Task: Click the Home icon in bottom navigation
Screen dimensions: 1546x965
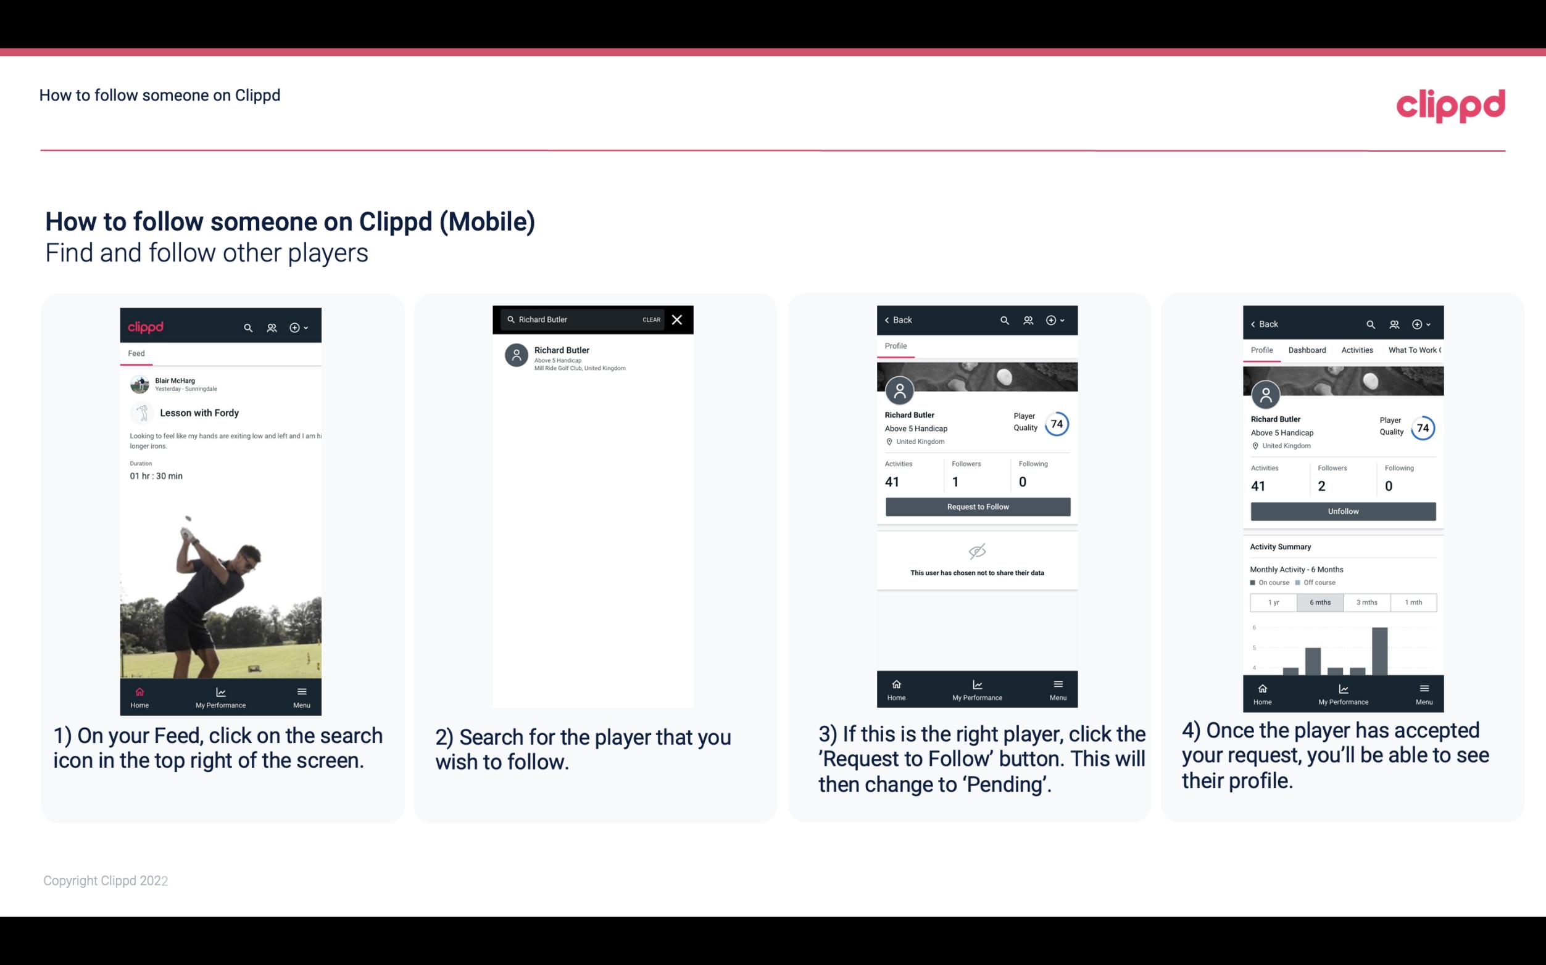Action: click(140, 691)
